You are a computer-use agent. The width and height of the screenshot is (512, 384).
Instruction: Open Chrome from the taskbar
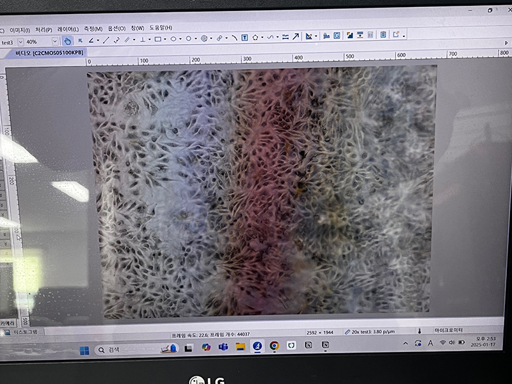click(274, 346)
